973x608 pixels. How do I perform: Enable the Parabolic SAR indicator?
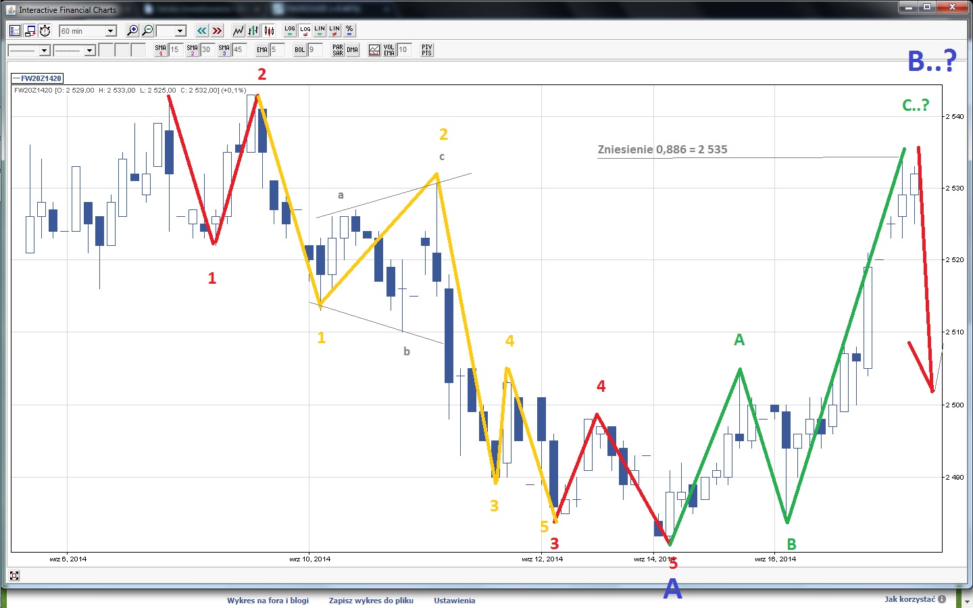tap(338, 50)
